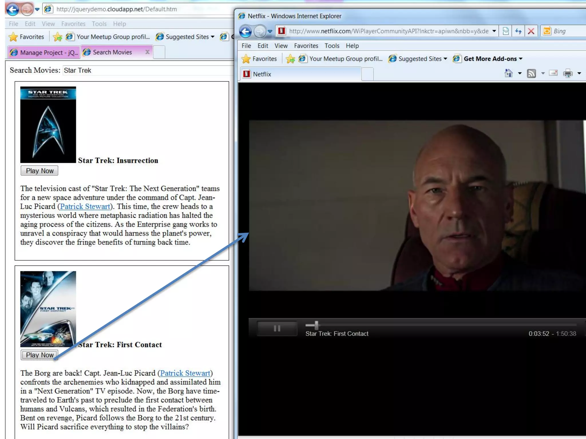Click the Netflix window Back arrow button
This screenshot has height=439, width=586.
tap(246, 31)
